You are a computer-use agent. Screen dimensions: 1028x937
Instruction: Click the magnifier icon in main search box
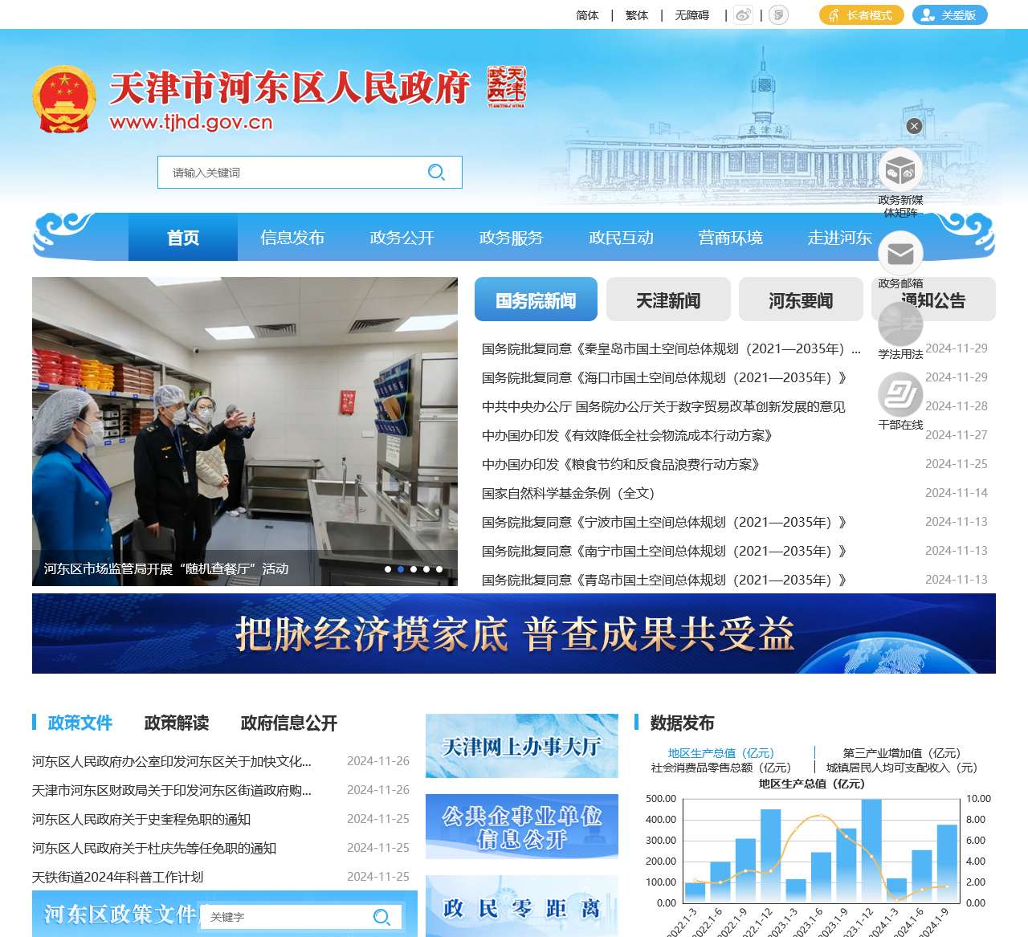tap(436, 172)
